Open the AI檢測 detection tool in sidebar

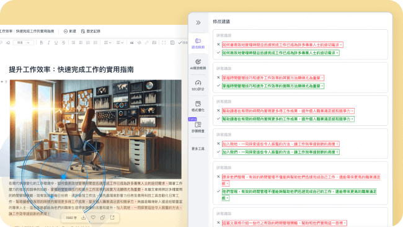click(198, 65)
